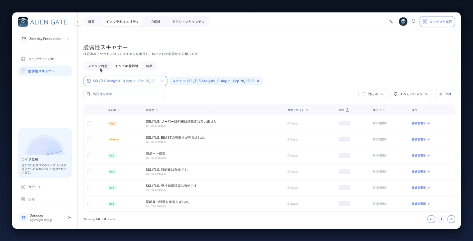Click page number 1 in pagination
Screen dimensions: 473x241
point(441,219)
